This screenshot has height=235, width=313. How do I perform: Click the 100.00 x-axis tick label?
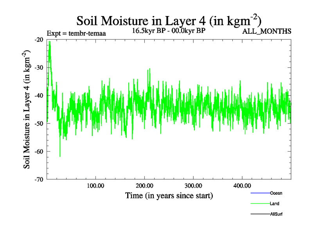[95, 185]
